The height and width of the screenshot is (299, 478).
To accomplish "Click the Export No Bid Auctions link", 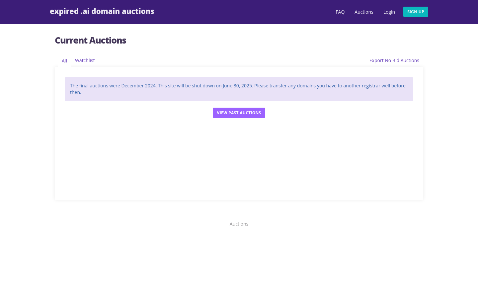I will (x=394, y=60).
